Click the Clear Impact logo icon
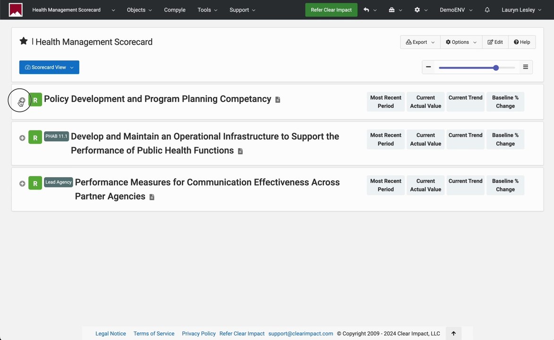 (x=16, y=10)
